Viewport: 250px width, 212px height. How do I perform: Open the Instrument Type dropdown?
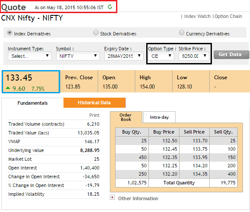point(30,56)
